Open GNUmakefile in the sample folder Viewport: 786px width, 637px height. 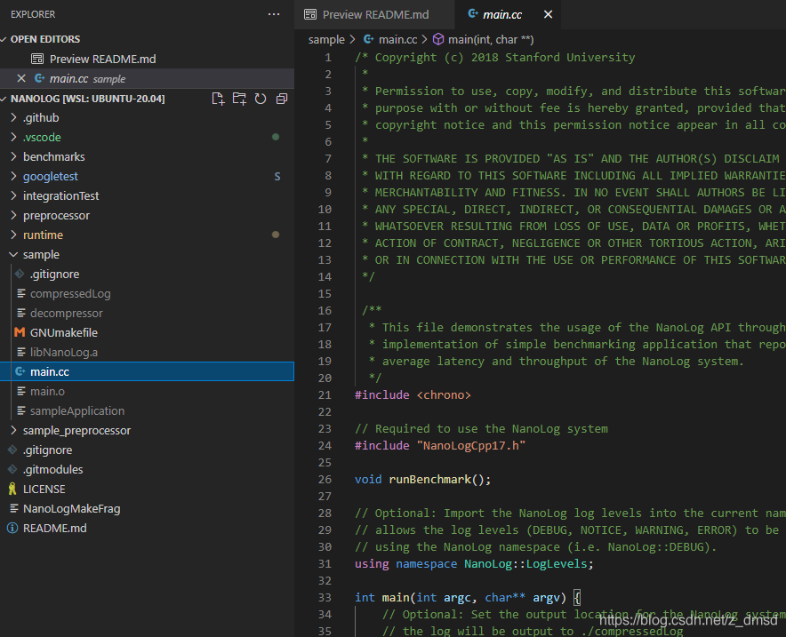(147, 332)
